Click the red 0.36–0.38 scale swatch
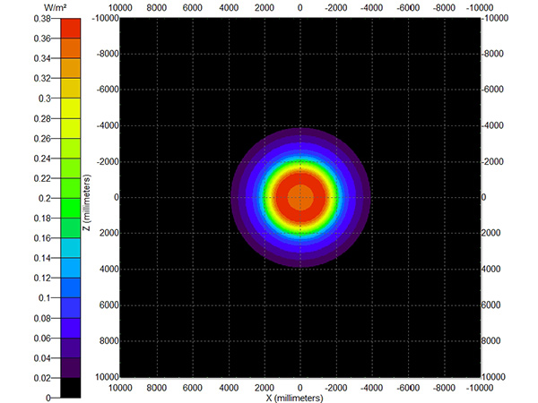538x403 pixels. [x=71, y=28]
